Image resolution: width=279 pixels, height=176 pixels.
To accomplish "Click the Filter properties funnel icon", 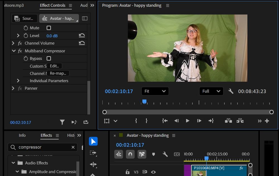I will 62,122.
